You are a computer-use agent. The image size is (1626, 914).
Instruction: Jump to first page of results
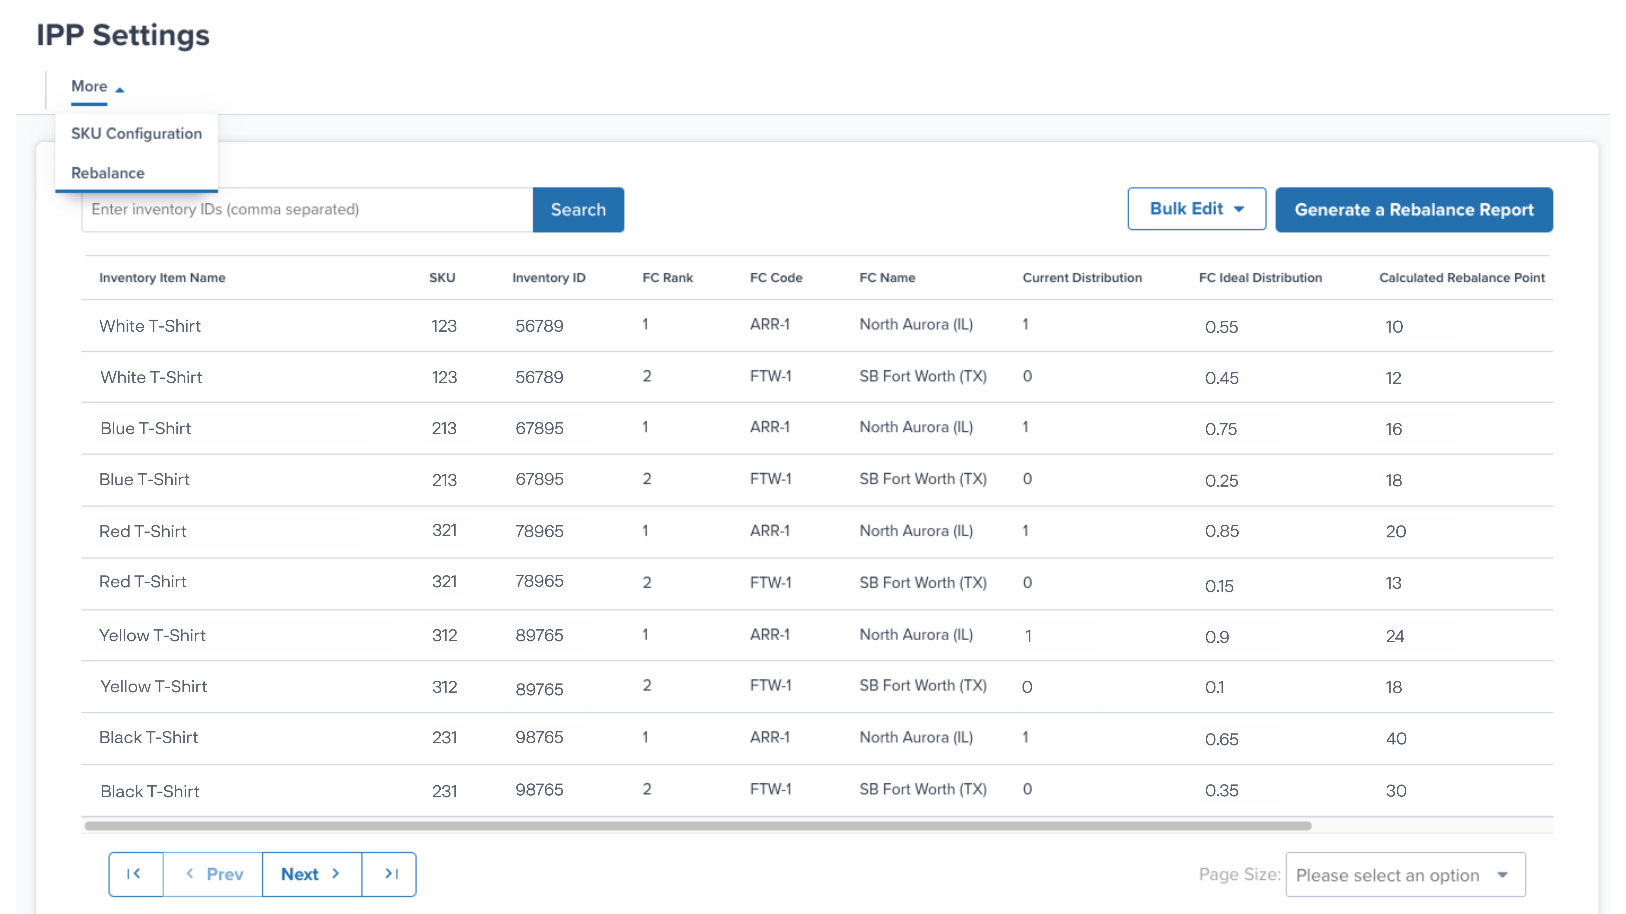click(135, 874)
